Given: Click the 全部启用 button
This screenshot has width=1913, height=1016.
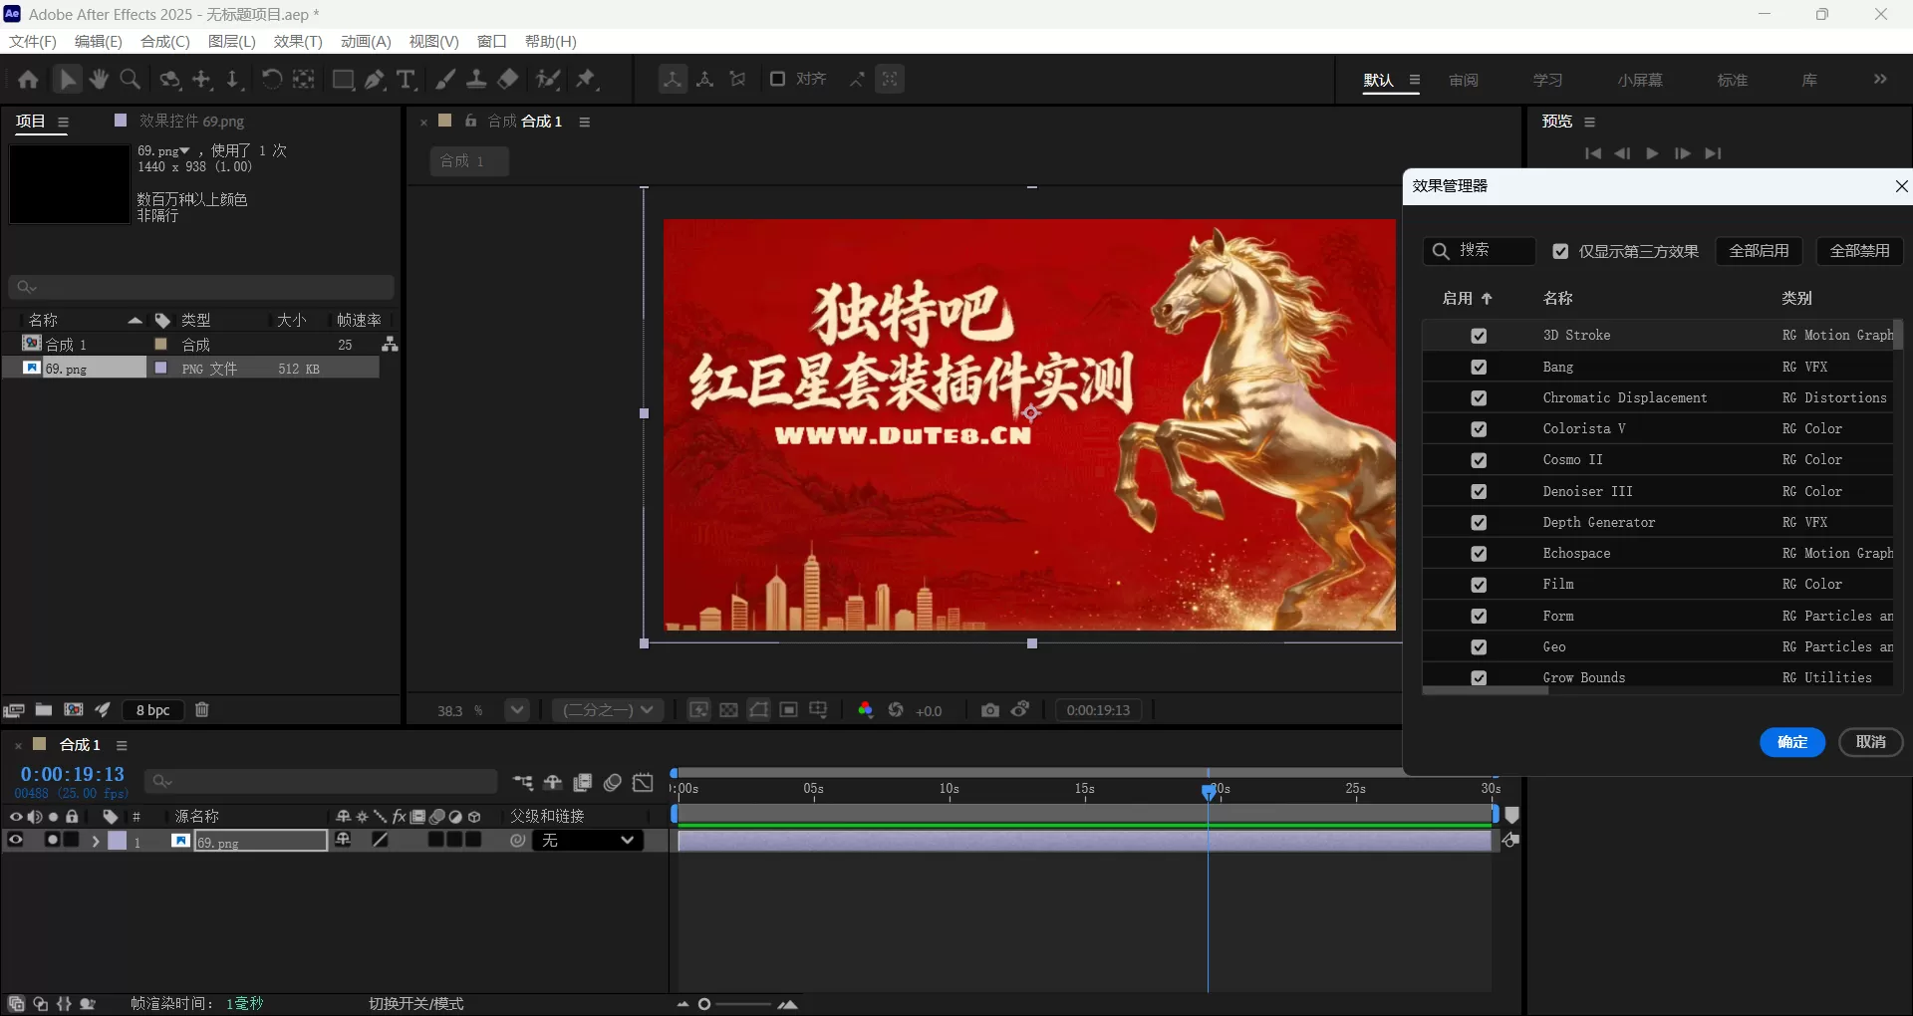Looking at the screenshot, I should (x=1760, y=251).
